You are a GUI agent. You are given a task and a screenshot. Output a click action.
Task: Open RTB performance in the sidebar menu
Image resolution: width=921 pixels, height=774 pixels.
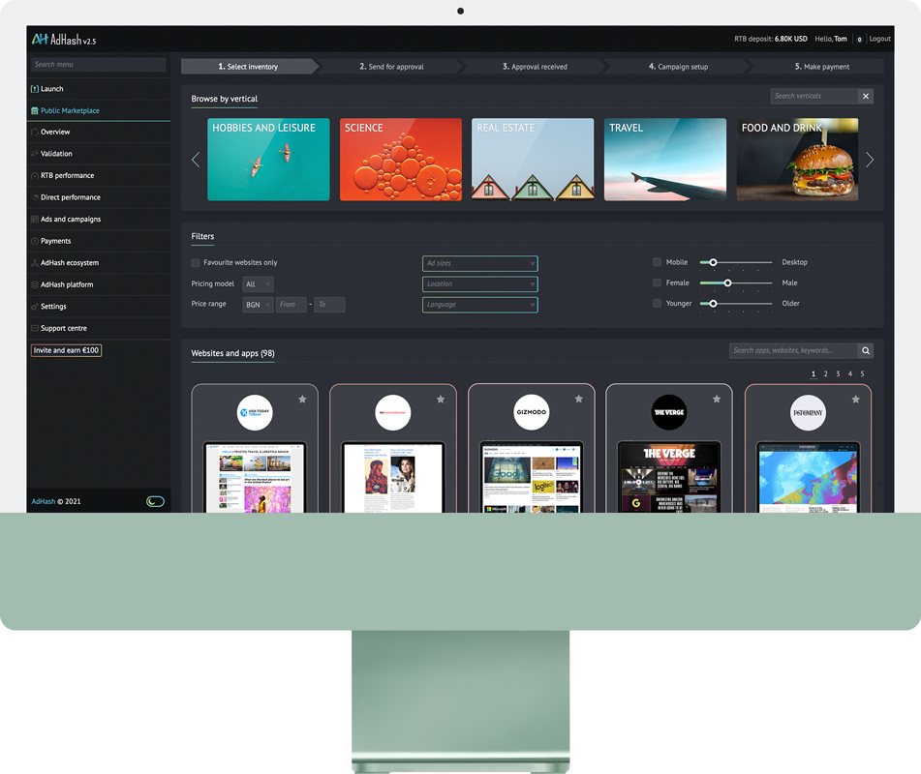67,176
